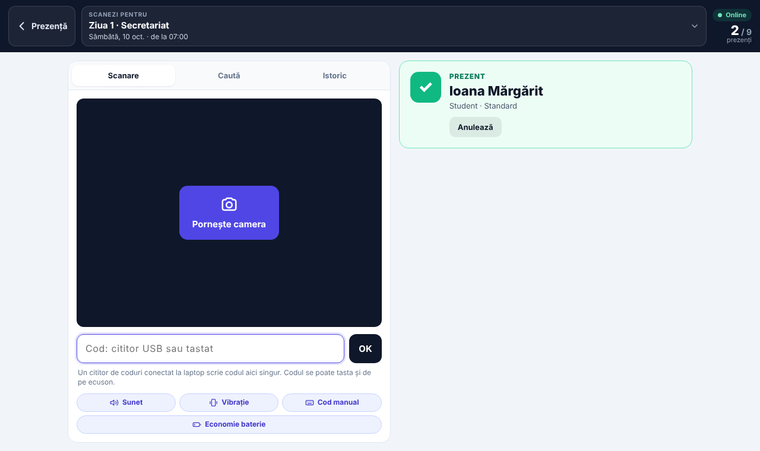760x451 pixels.
Task: Click the Student · Standard label
Action: pyautogui.click(x=483, y=106)
